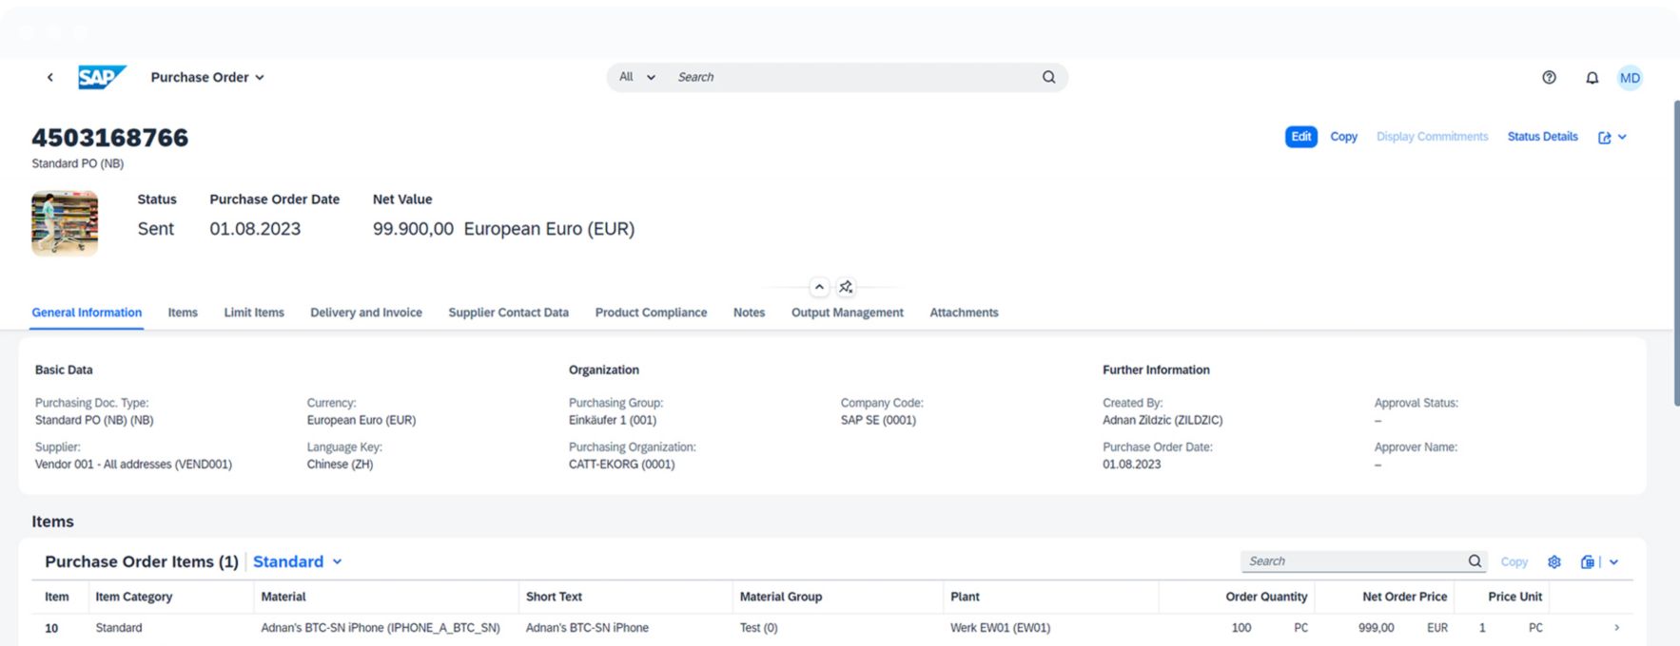
Task: Switch to the Delivery and Invoice tab
Action: click(366, 313)
